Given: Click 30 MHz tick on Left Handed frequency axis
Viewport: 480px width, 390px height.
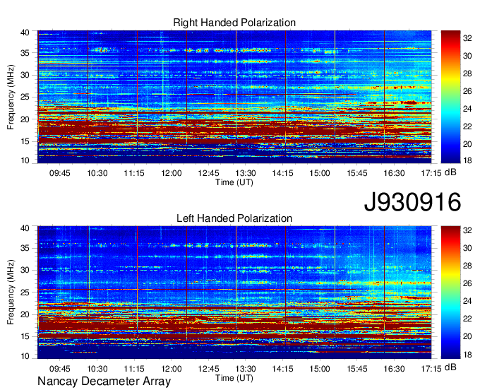Looking at the screenshot, I should click(x=25, y=270).
